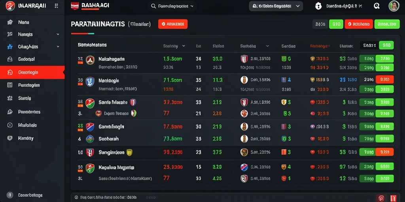
Task: Click the green Beealilte button at top right
Action: pyautogui.click(x=387, y=24)
